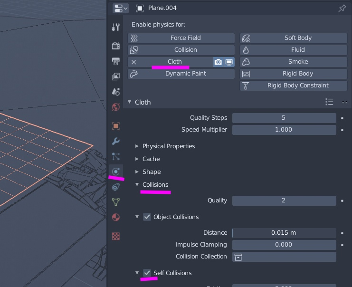The image size is (352, 287).
Task: Enable Soft Body physics
Action: pos(294,38)
